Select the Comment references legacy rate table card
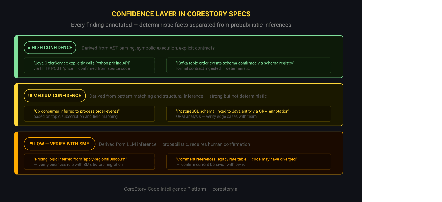The height and width of the screenshot is (202, 442). 249,162
